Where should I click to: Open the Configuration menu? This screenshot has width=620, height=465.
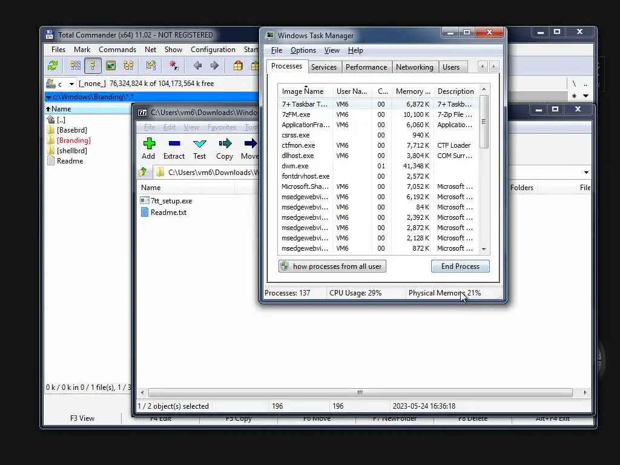pos(213,50)
